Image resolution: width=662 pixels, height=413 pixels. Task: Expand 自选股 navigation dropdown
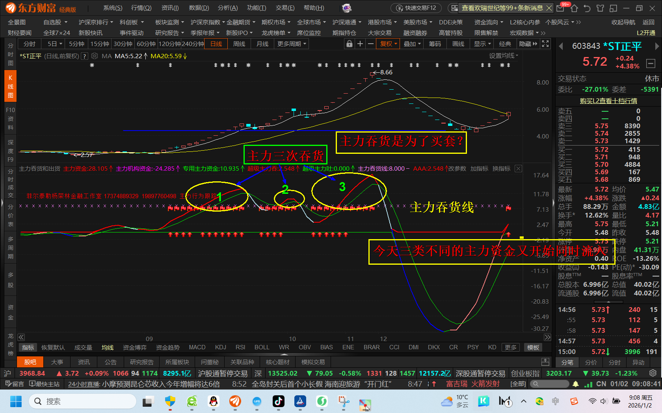click(x=56, y=22)
